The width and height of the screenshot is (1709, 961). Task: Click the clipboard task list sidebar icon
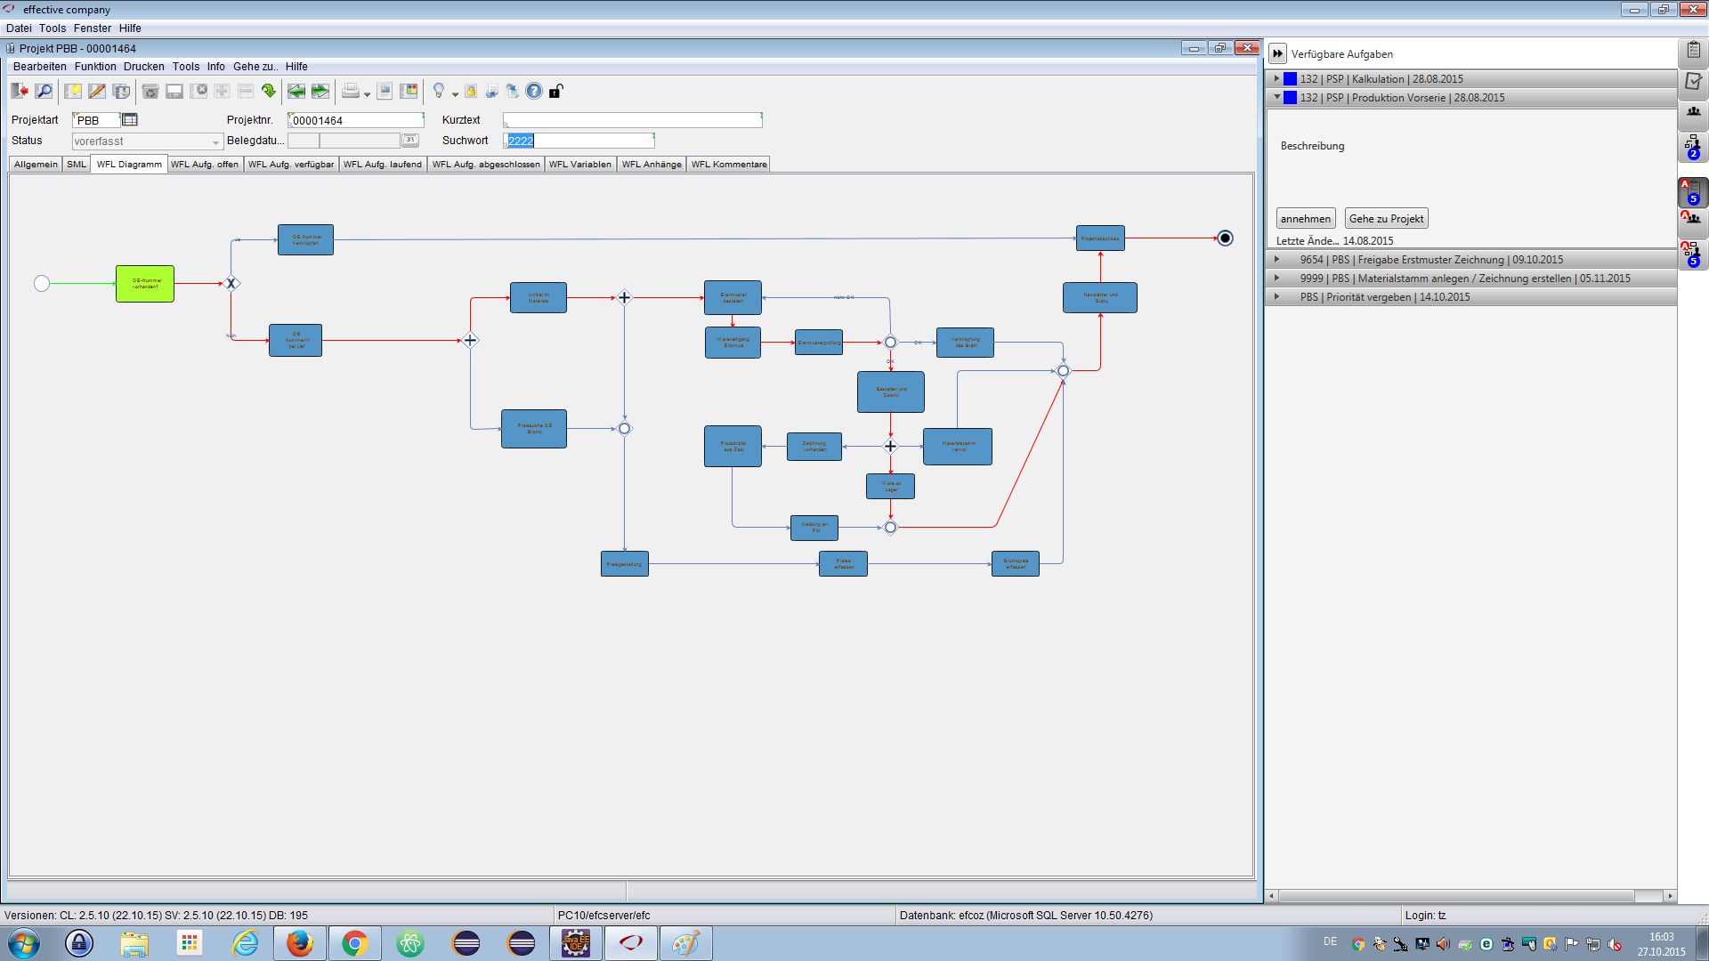pyautogui.click(x=1693, y=52)
